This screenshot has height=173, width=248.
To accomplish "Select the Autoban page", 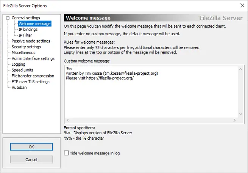I will pos(19,88).
